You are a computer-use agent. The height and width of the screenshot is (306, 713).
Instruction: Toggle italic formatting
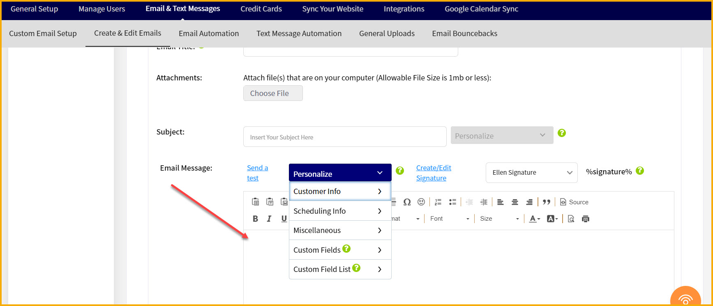coord(269,219)
